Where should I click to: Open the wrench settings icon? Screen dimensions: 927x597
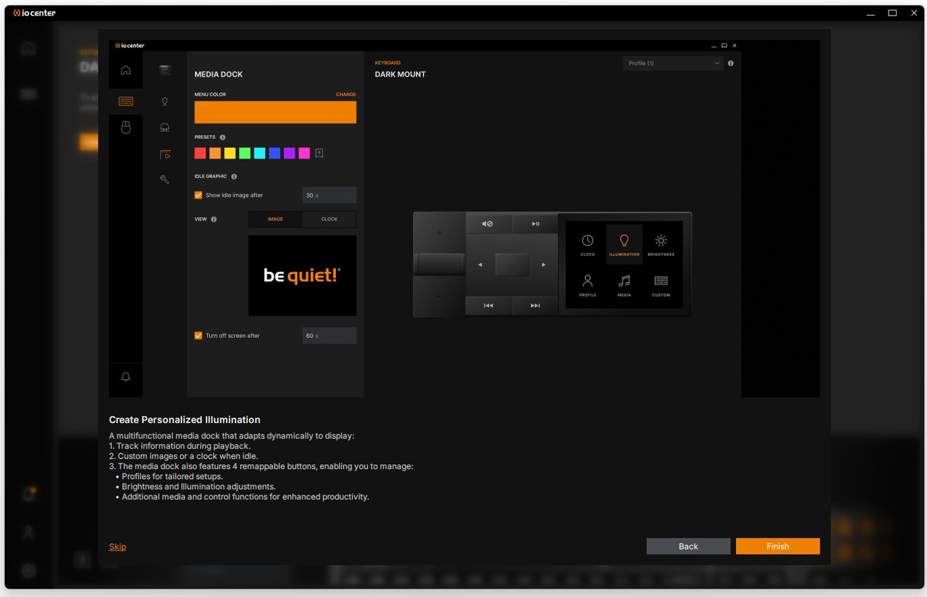(x=165, y=179)
